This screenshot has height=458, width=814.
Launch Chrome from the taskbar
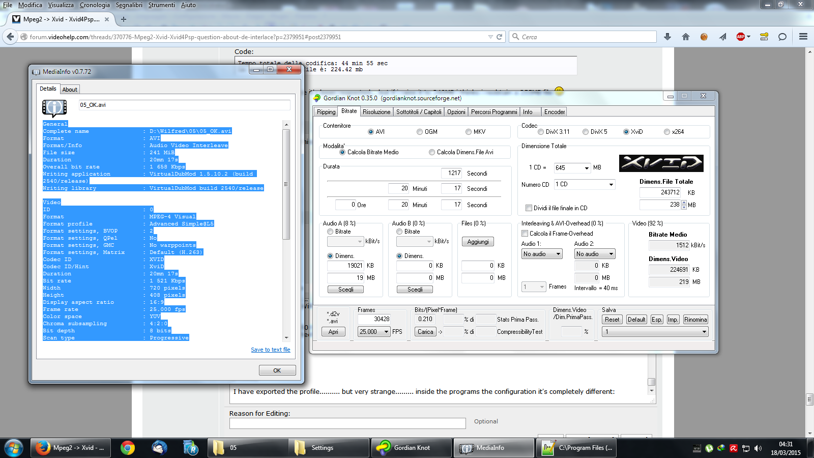click(128, 448)
